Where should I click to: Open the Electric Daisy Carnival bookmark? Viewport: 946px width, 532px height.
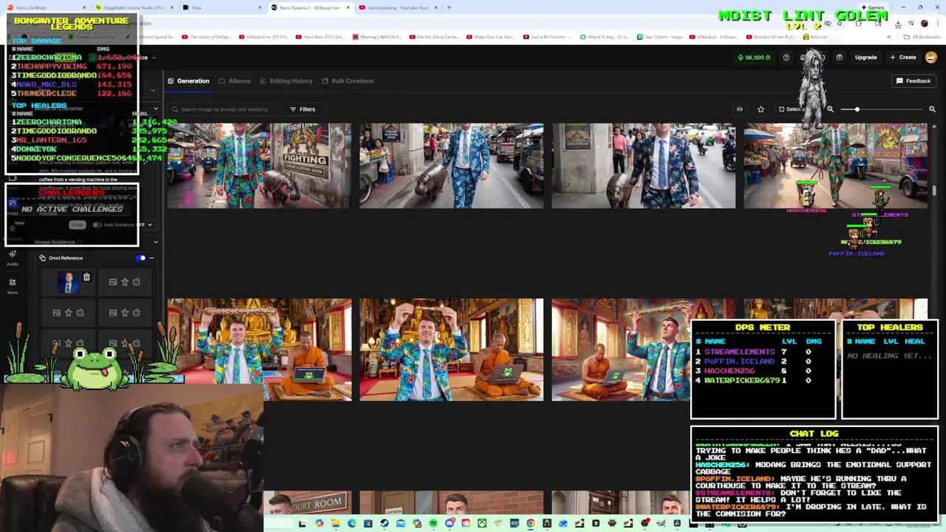coord(436,36)
